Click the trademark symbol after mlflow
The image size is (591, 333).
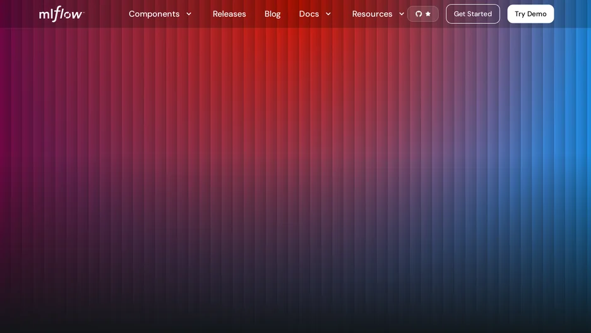[83, 12]
